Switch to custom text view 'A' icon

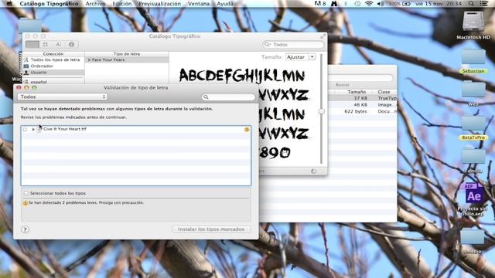point(59,45)
